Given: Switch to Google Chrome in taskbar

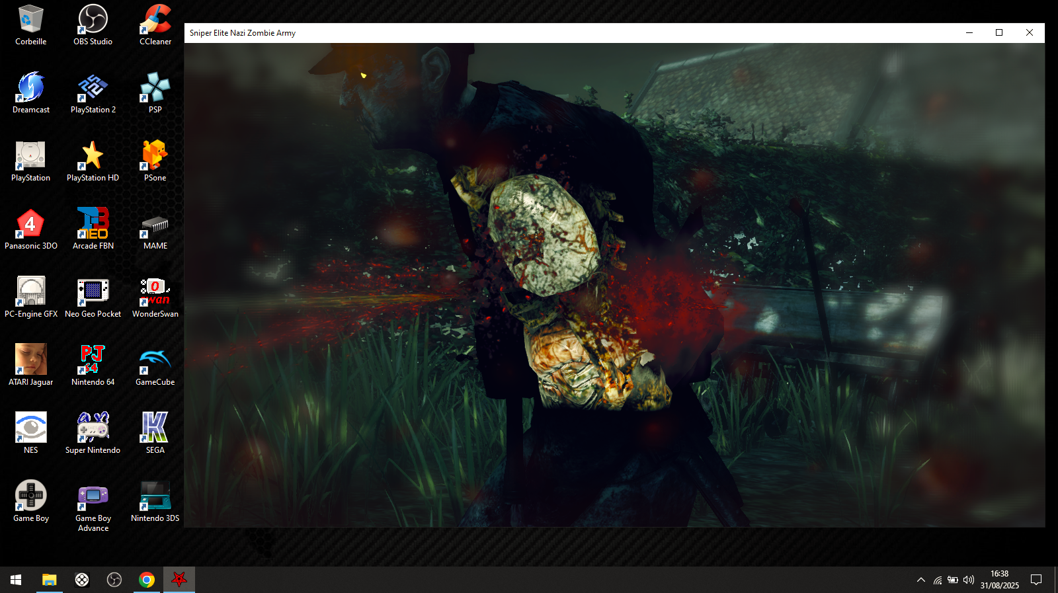Looking at the screenshot, I should tap(147, 580).
